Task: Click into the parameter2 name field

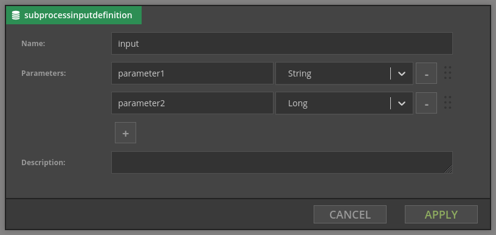Action: (x=192, y=103)
